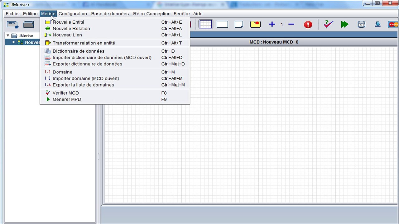
Task: Toggle the grid display toolbar button
Action: click(x=206, y=24)
